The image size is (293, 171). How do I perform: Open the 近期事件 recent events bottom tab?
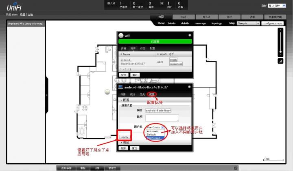click(x=66, y=168)
